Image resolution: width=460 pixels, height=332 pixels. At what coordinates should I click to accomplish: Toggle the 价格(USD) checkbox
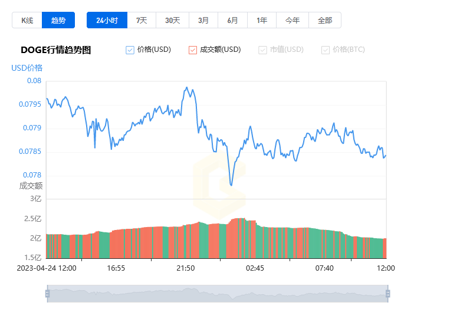tap(130, 50)
